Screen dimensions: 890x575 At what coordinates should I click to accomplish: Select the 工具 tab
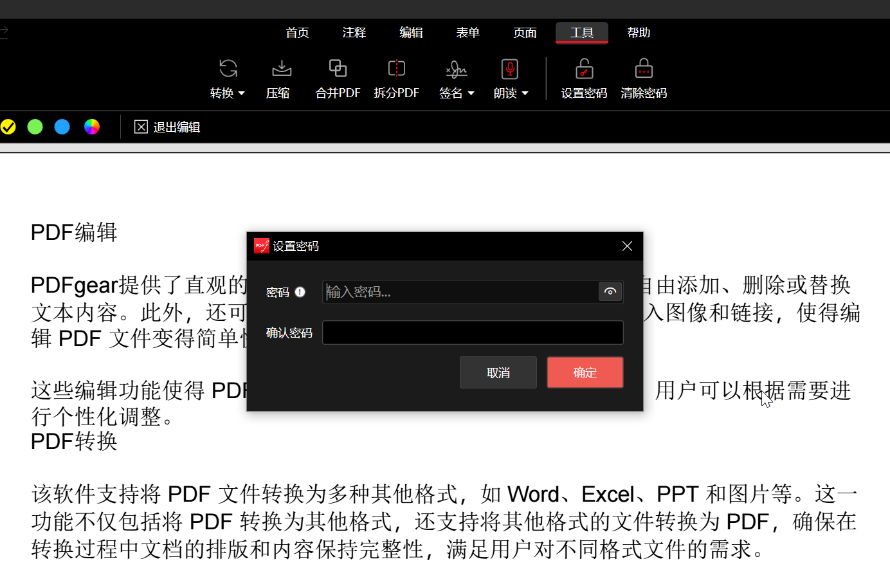[582, 33]
